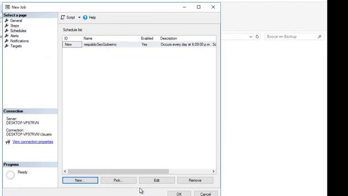Maximize the New Job window
The height and width of the screenshot is (196, 348).
point(198,7)
